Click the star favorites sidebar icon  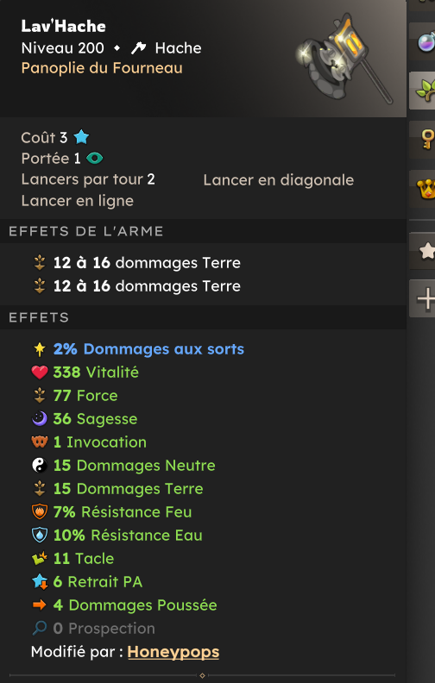(x=426, y=251)
